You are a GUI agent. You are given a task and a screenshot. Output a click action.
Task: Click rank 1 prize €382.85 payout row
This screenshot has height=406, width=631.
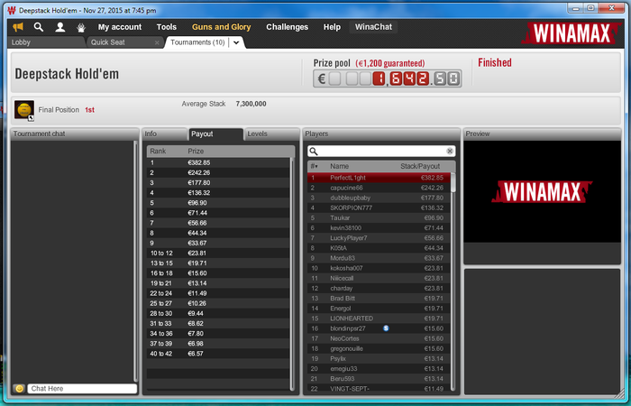pyautogui.click(x=218, y=162)
